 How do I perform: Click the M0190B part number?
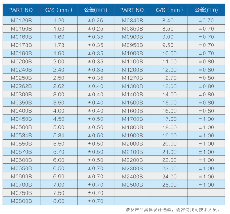(x=21, y=53)
